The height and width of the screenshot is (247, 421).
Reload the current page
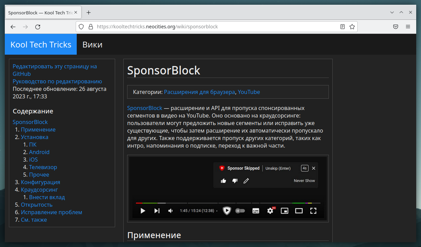pyautogui.click(x=38, y=27)
